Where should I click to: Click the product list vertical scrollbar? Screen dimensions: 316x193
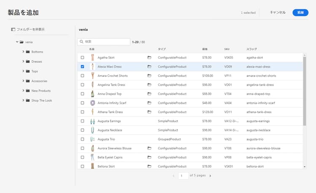305,91
